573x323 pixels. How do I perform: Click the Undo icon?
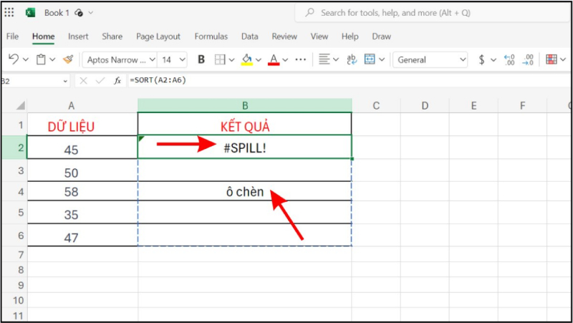click(14, 59)
